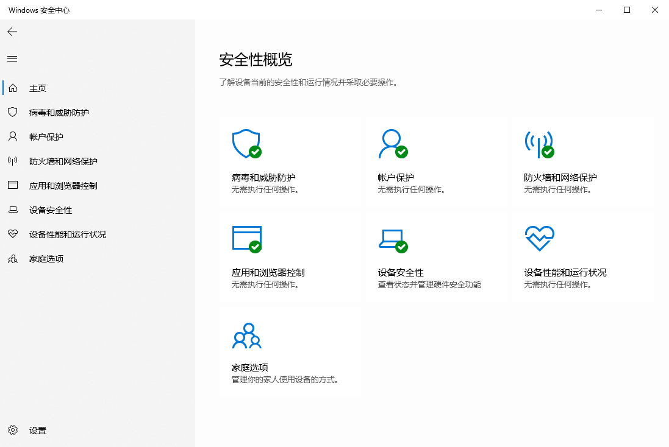The height and width of the screenshot is (447, 669).
Task: Open 病毒和威胁防护 via its shield icon
Action: [x=246, y=144]
